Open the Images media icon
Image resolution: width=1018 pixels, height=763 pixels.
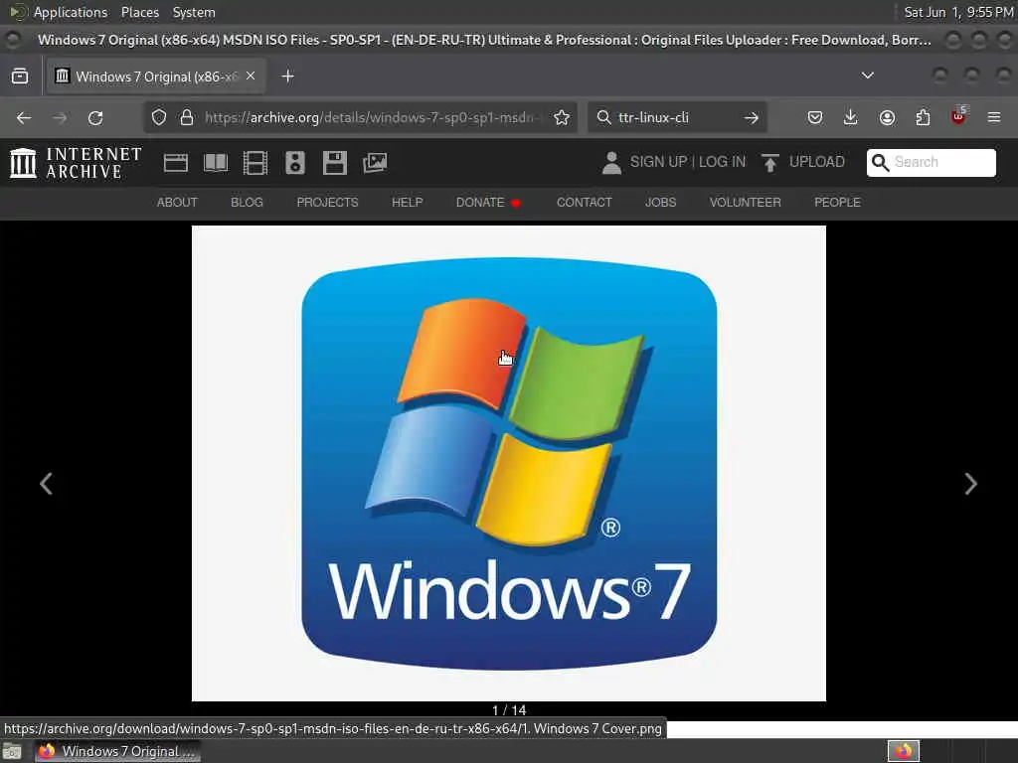pos(375,162)
